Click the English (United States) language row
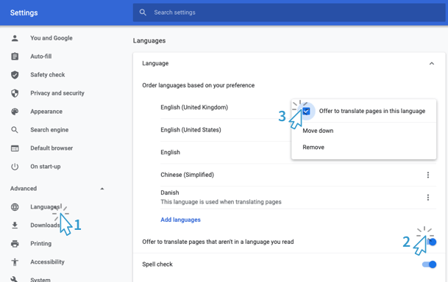The width and height of the screenshot is (448, 282). (x=191, y=130)
